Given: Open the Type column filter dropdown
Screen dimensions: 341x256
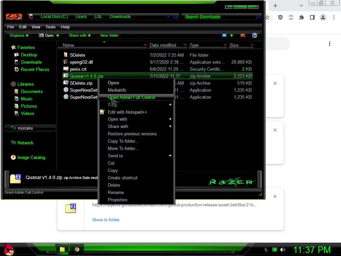Looking at the screenshot, I should (x=225, y=45).
